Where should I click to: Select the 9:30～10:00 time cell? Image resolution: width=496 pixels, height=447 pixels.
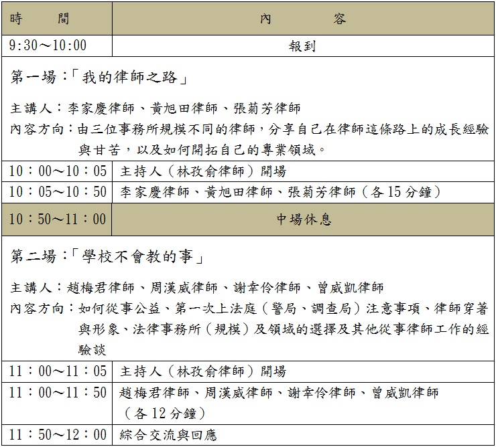point(57,46)
